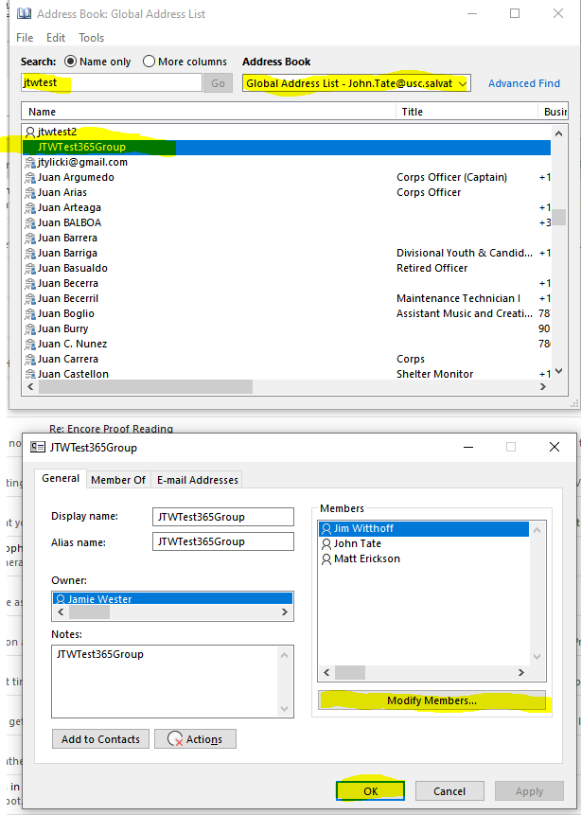Select the More columns search option
Image resolution: width=581 pixels, height=815 pixels.
pos(149,62)
